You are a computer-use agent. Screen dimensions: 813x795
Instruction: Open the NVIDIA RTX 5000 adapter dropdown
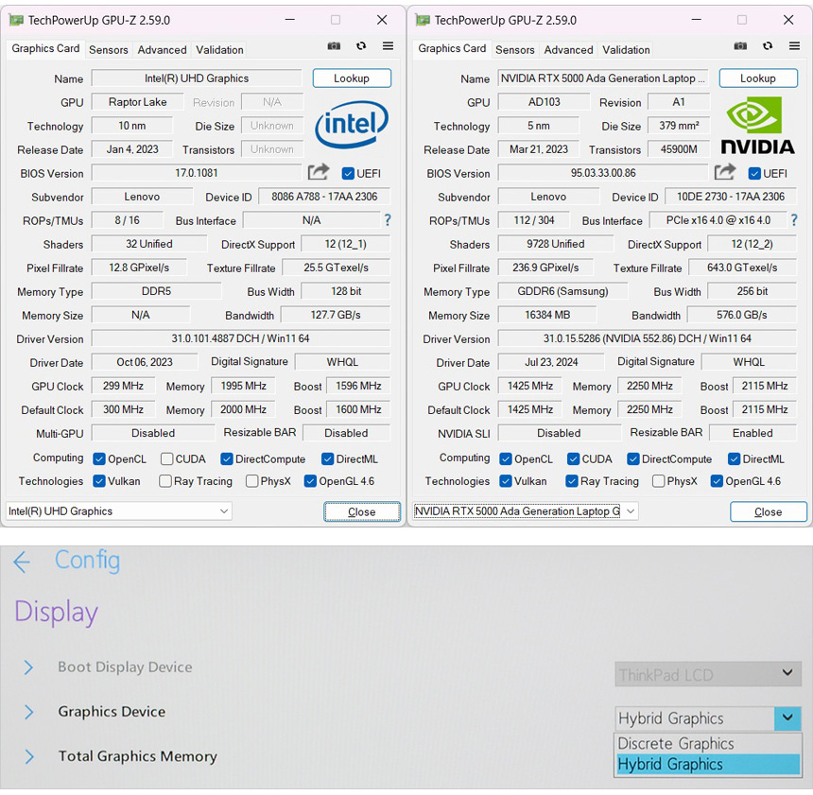pos(526,511)
